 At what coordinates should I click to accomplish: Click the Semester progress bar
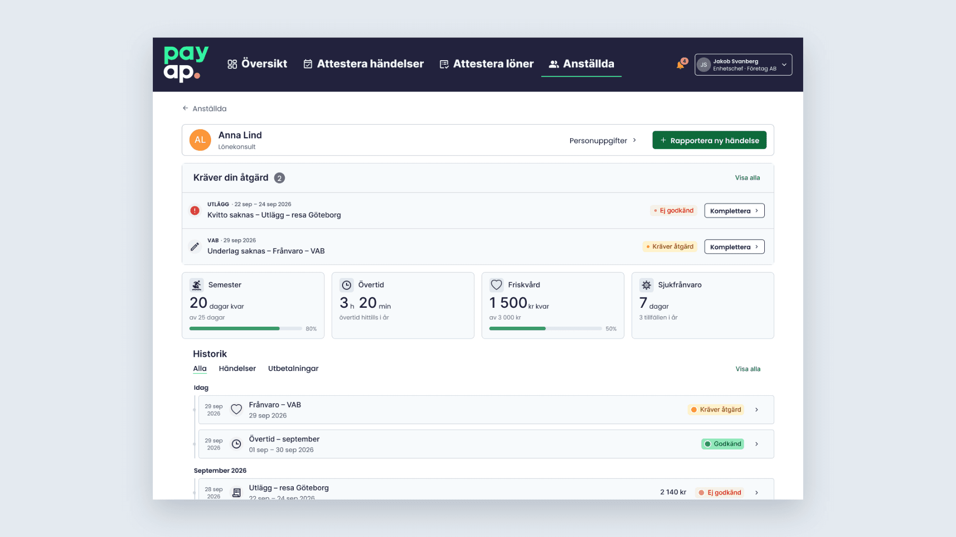[x=245, y=329]
